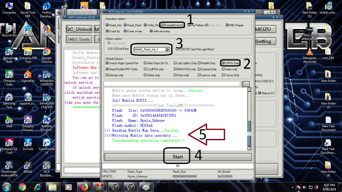Open the mrt_2.60 folder on the desktop
Image resolution: width=342 pixels, height=192 pixels.
[328, 53]
